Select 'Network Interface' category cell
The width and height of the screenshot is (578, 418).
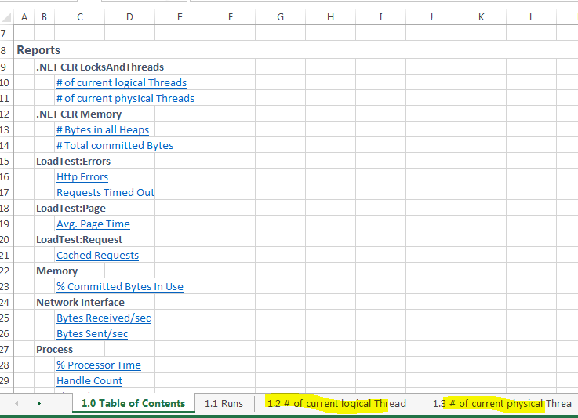[x=80, y=302]
